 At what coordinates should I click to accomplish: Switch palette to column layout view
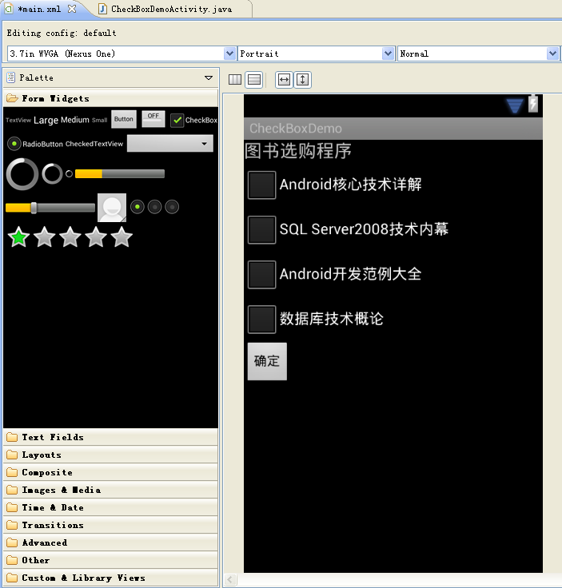pos(235,80)
